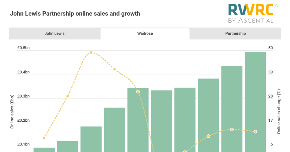Select the shortest green bar at far left

[x=44, y=150]
